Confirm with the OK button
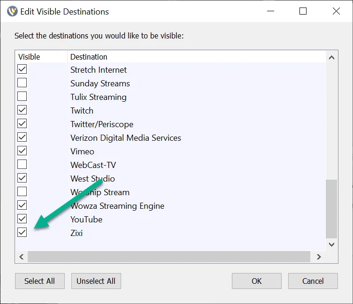The width and height of the screenshot is (353, 304). (x=257, y=281)
